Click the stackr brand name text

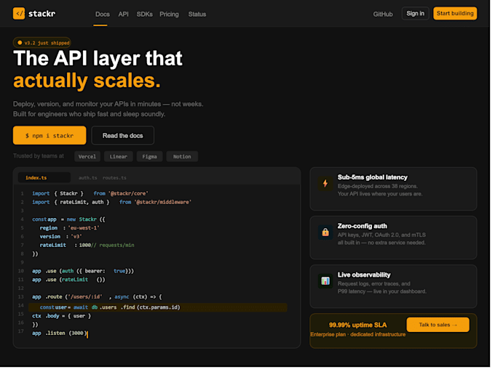41,14
